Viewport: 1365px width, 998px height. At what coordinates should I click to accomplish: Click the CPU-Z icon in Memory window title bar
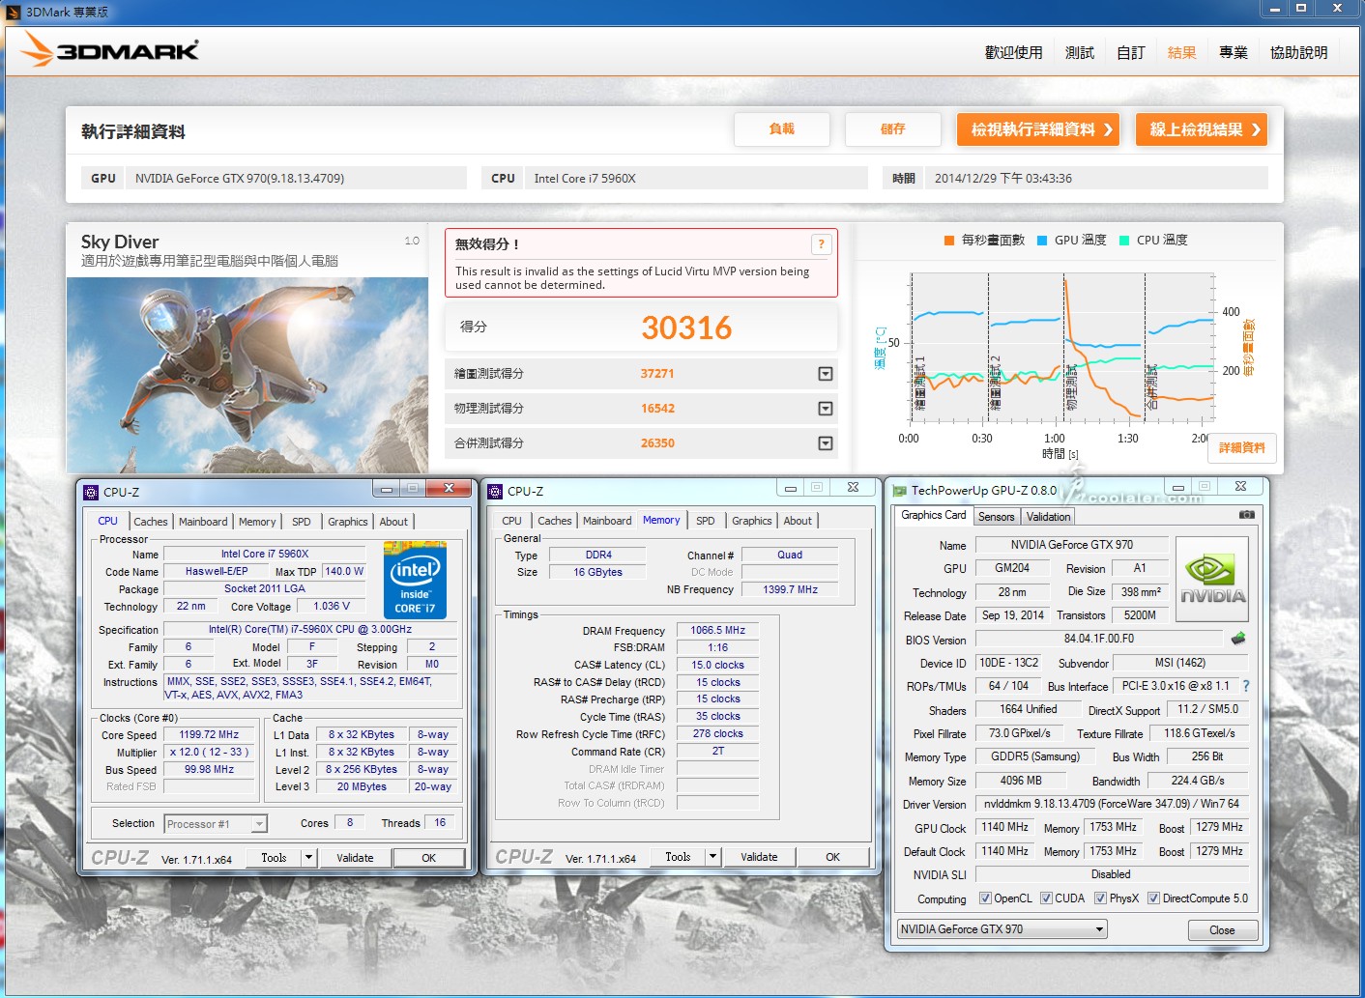click(x=495, y=491)
